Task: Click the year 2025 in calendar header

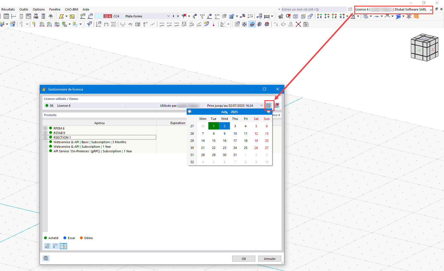Action: (x=234, y=112)
